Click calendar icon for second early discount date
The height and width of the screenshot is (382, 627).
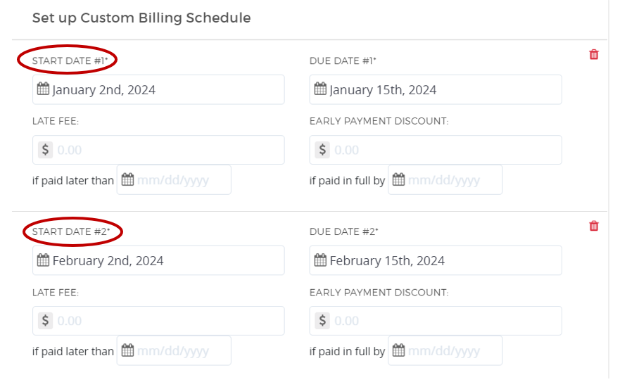click(x=398, y=350)
